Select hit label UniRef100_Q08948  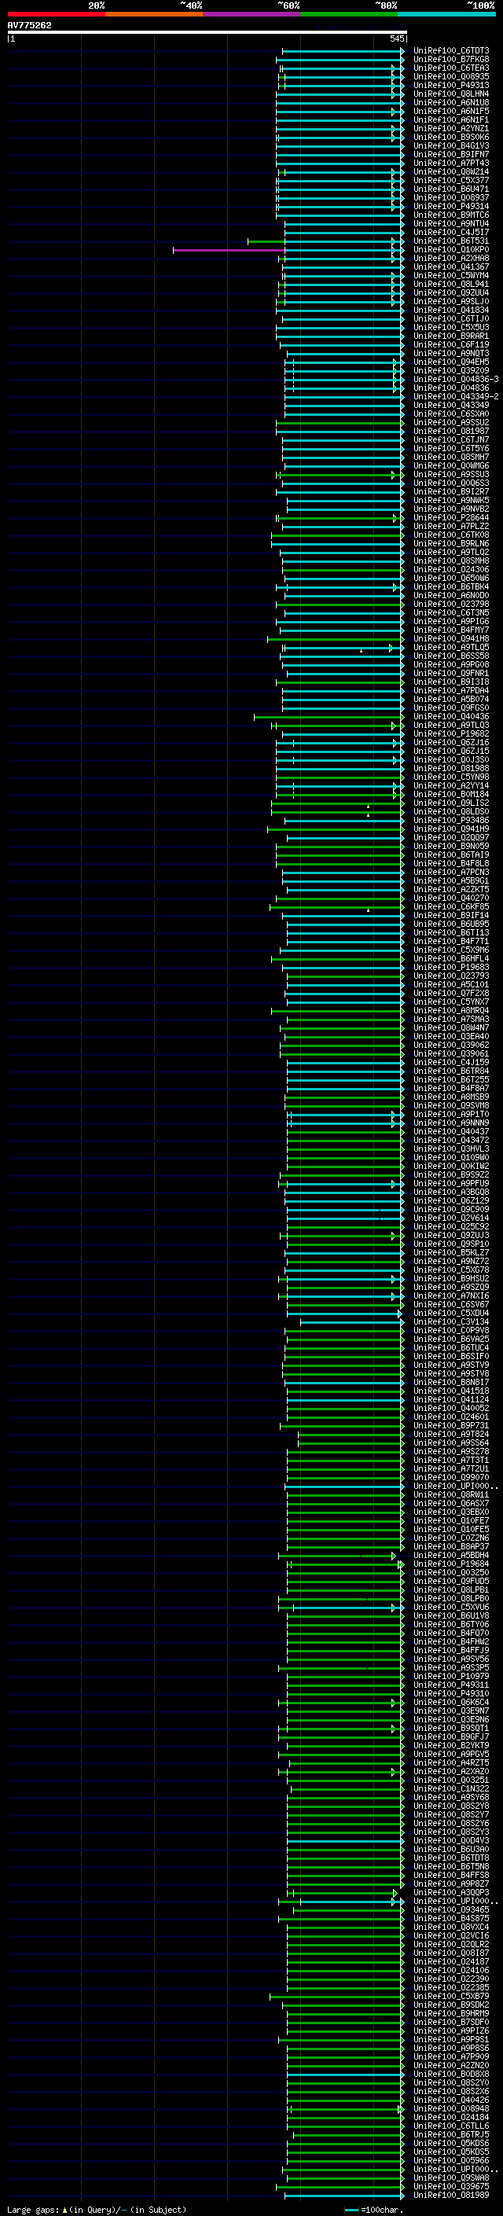(451, 2108)
